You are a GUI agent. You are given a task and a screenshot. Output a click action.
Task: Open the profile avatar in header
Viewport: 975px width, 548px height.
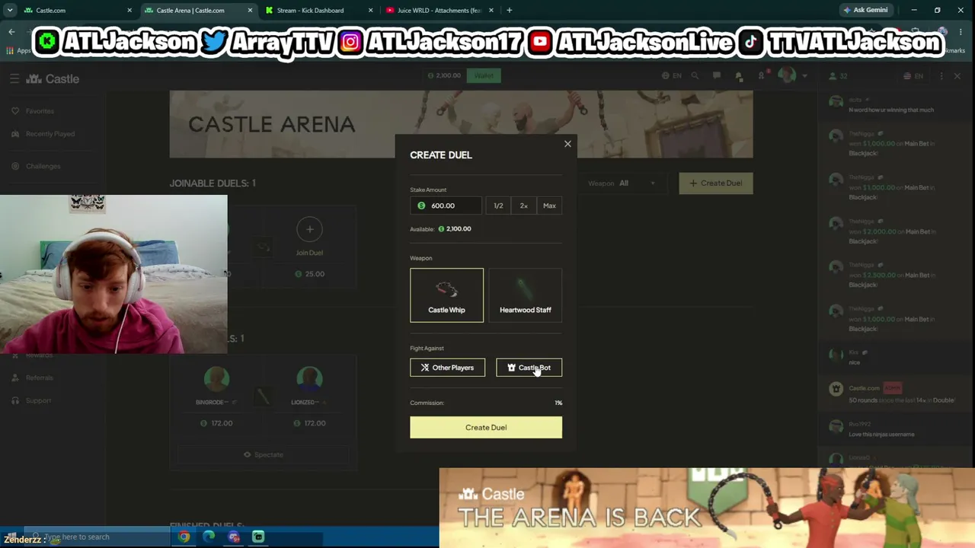click(787, 75)
